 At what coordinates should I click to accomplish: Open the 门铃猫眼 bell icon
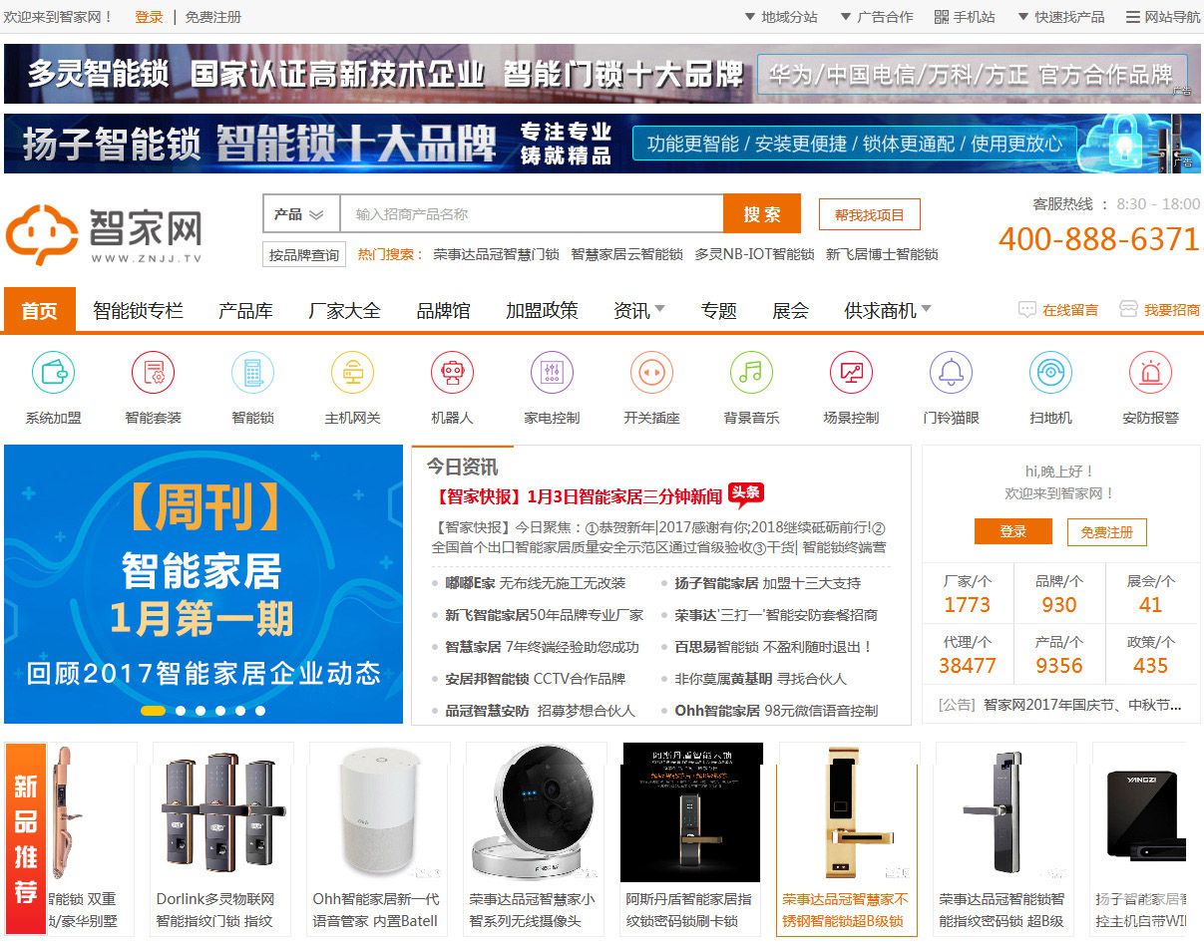click(952, 373)
